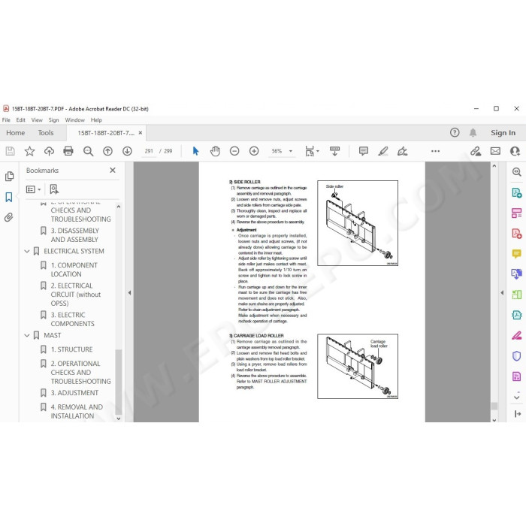Add a sticky note comment
The width and height of the screenshot is (526, 526).
[363, 151]
